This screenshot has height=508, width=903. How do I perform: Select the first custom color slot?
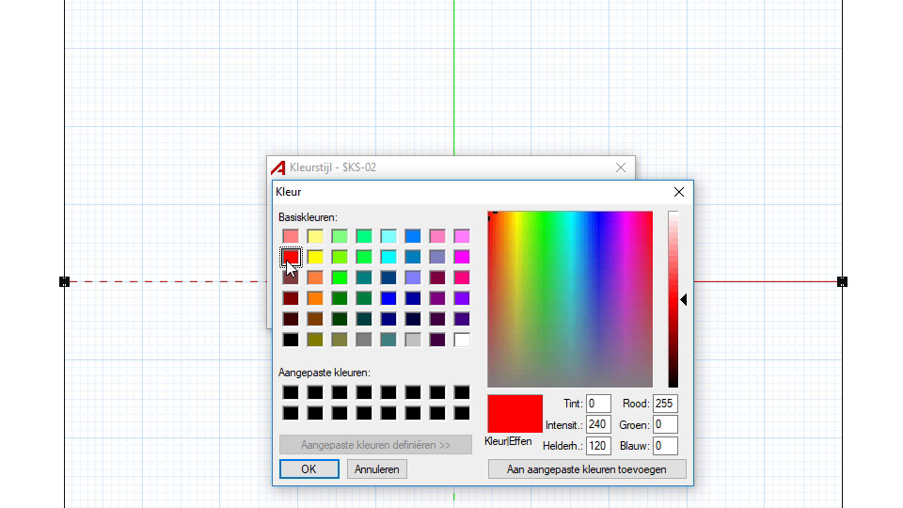[292, 392]
